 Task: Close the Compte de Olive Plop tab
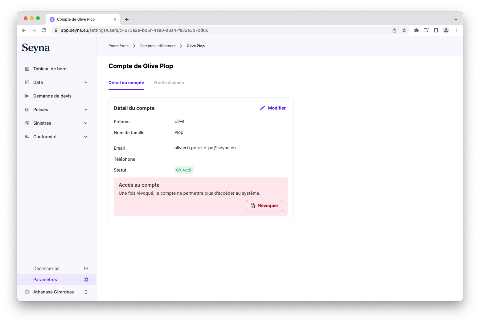(115, 19)
